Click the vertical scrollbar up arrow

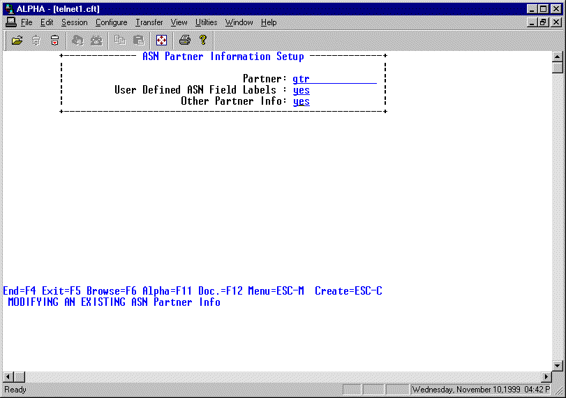coord(557,57)
